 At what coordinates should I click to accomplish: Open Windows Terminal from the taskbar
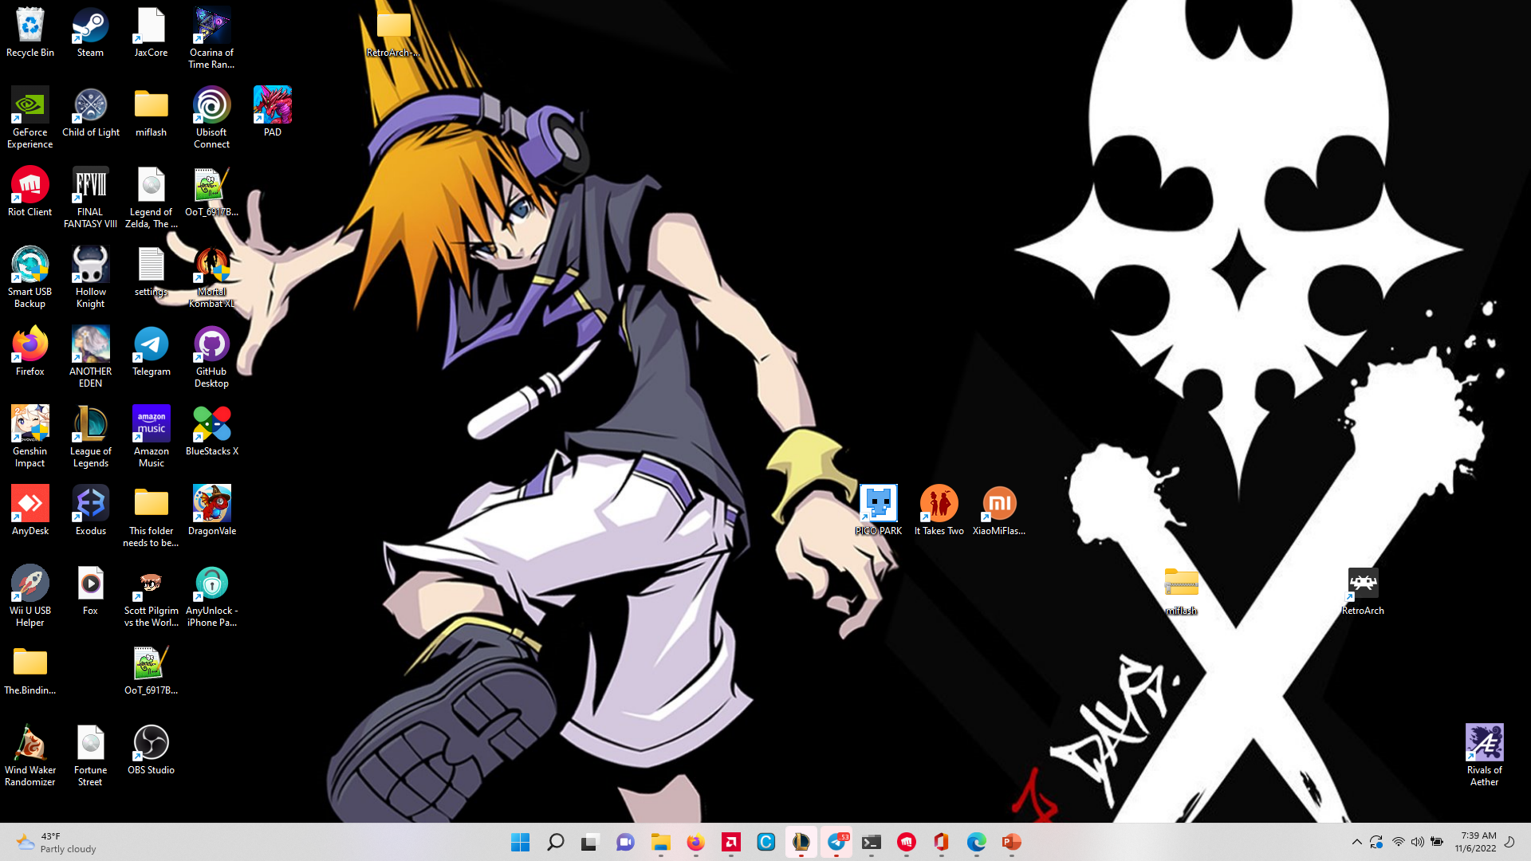point(872,842)
